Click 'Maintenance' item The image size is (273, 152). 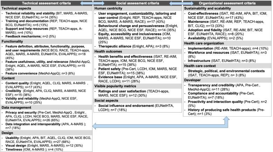pyautogui.click(x=198, y=22)
